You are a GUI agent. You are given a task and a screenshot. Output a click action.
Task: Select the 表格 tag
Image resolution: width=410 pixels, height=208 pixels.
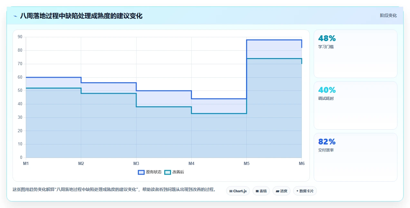click(x=261, y=191)
